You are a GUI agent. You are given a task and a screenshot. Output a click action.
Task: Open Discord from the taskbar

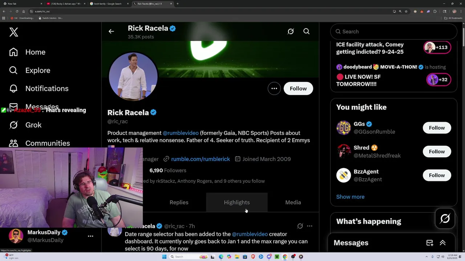point(269,257)
